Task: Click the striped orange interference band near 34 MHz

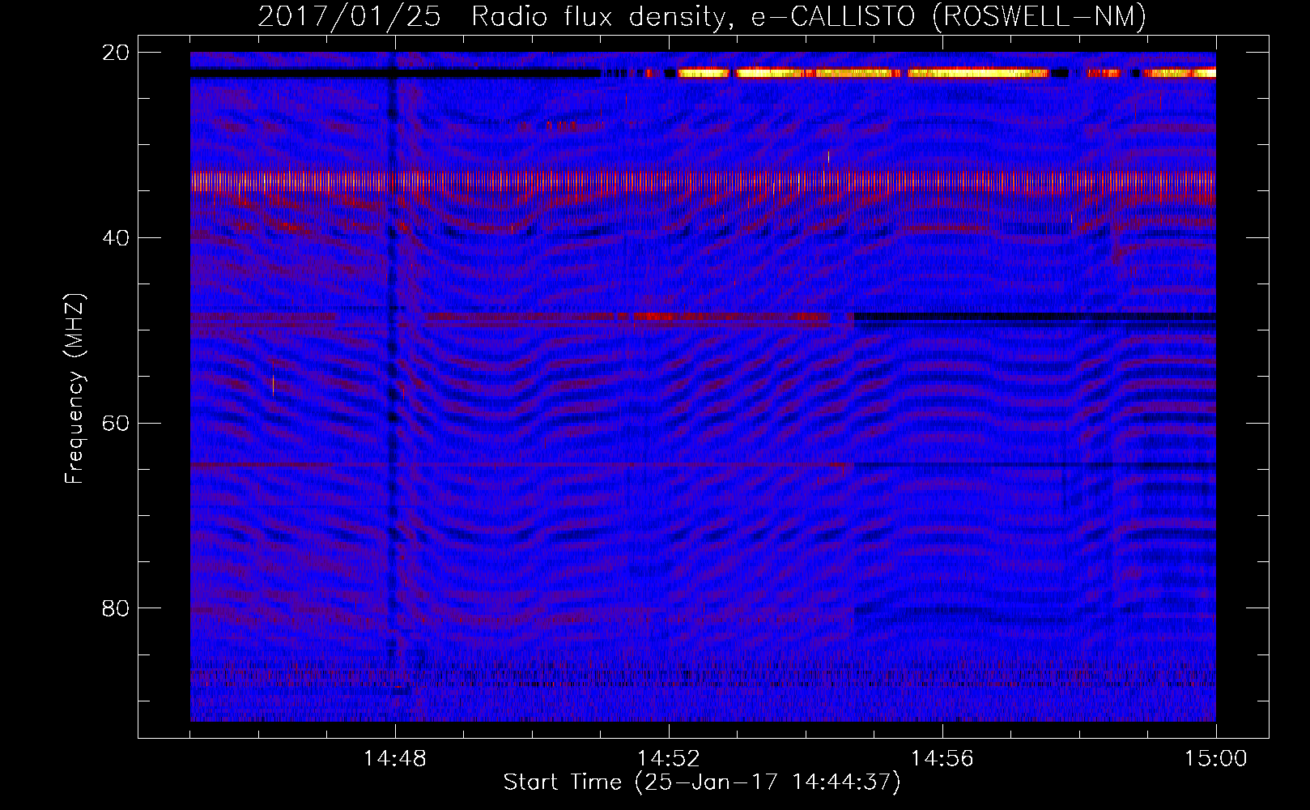Action: (703, 181)
